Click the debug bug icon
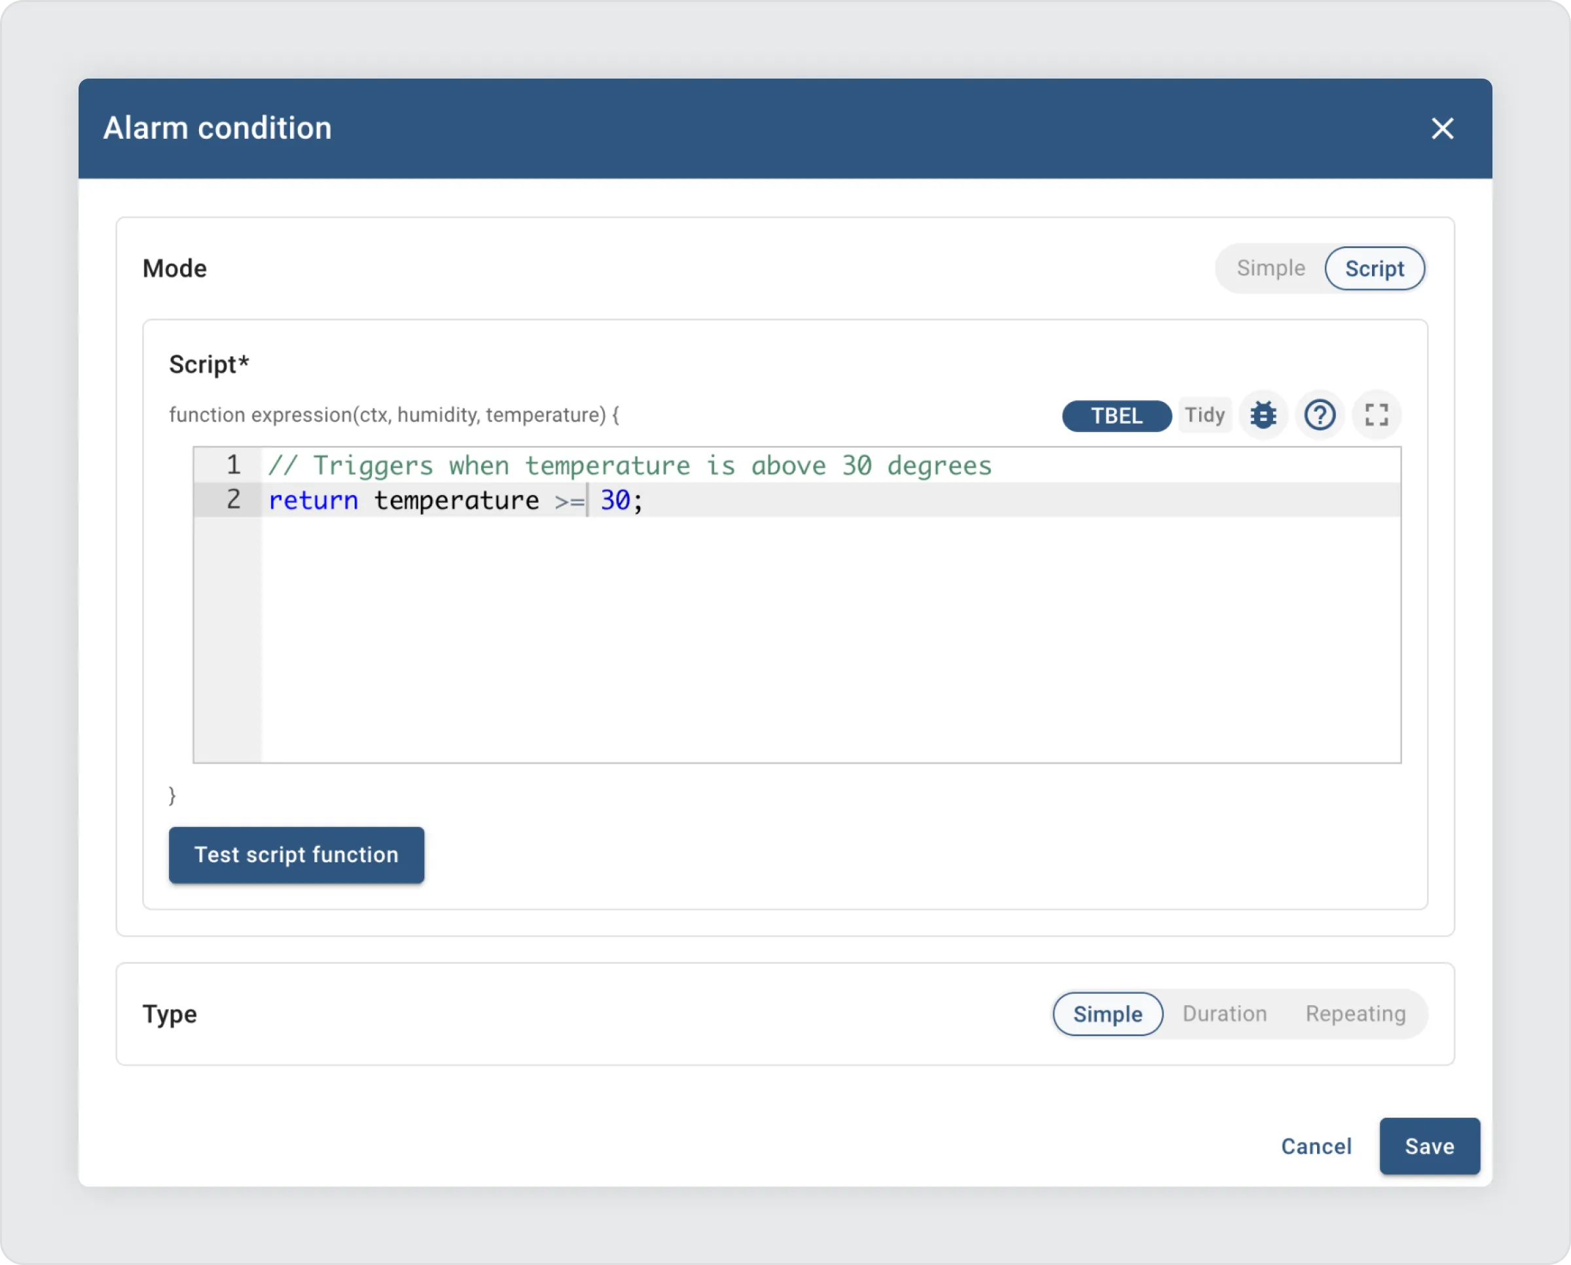Viewport: 1571px width, 1265px height. pyautogui.click(x=1263, y=415)
